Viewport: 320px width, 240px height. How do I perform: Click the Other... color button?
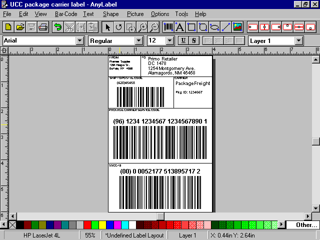coord(303,225)
